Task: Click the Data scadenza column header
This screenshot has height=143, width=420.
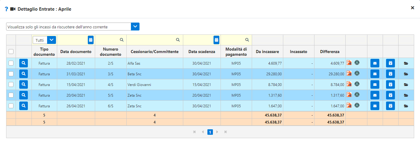Action: pos(202,52)
